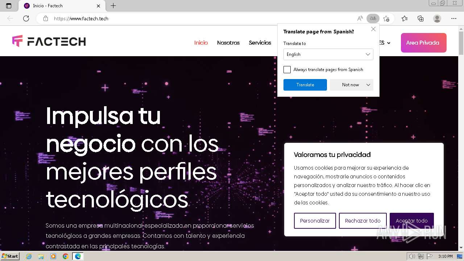The image size is (464, 261).
Task: Open the Nosotros menu item
Action: click(x=228, y=43)
